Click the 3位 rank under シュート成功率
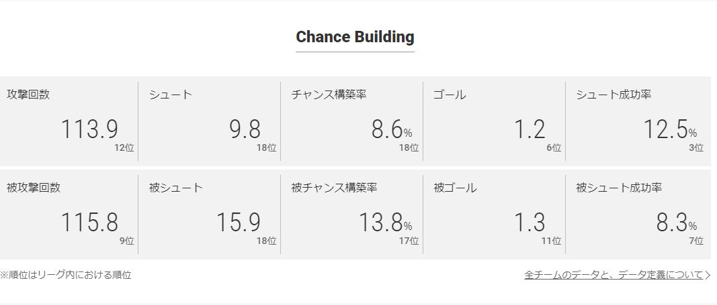The height and width of the screenshot is (305, 717). coord(696,147)
